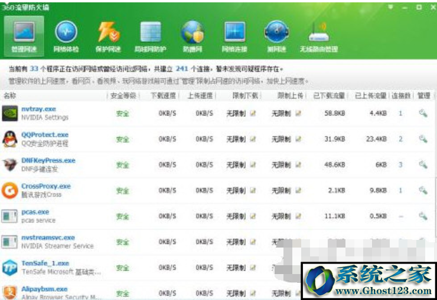Sort by 限制上传 column header
This screenshot has width=437, height=300.
291,95
